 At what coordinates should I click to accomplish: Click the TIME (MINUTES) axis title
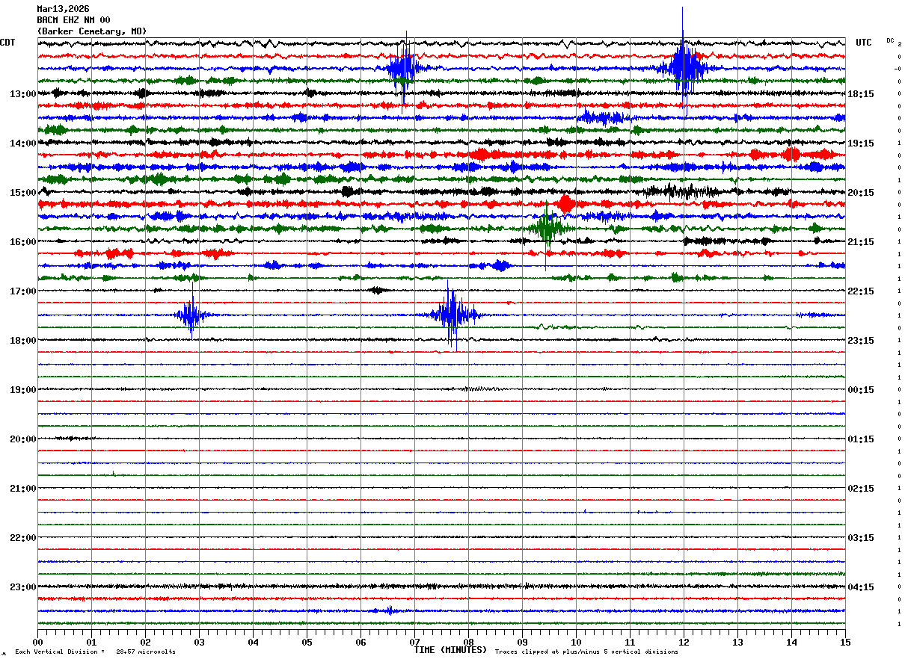[x=451, y=650]
